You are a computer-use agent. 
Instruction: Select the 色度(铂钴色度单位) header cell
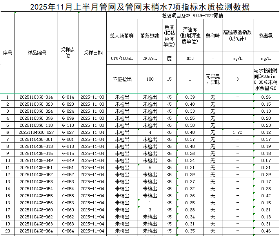[x=169, y=36]
